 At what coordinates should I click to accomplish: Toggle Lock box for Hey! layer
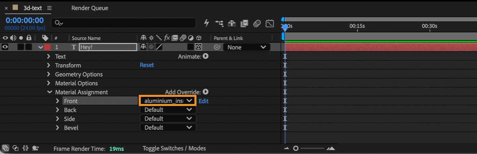(x=29, y=47)
